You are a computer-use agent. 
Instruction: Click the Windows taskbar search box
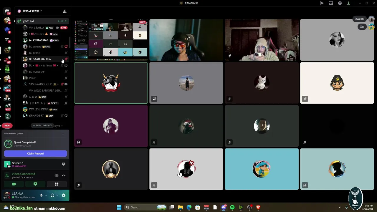tap(145, 207)
